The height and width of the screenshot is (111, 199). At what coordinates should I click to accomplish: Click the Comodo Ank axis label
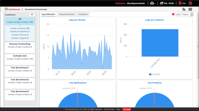[155, 63]
